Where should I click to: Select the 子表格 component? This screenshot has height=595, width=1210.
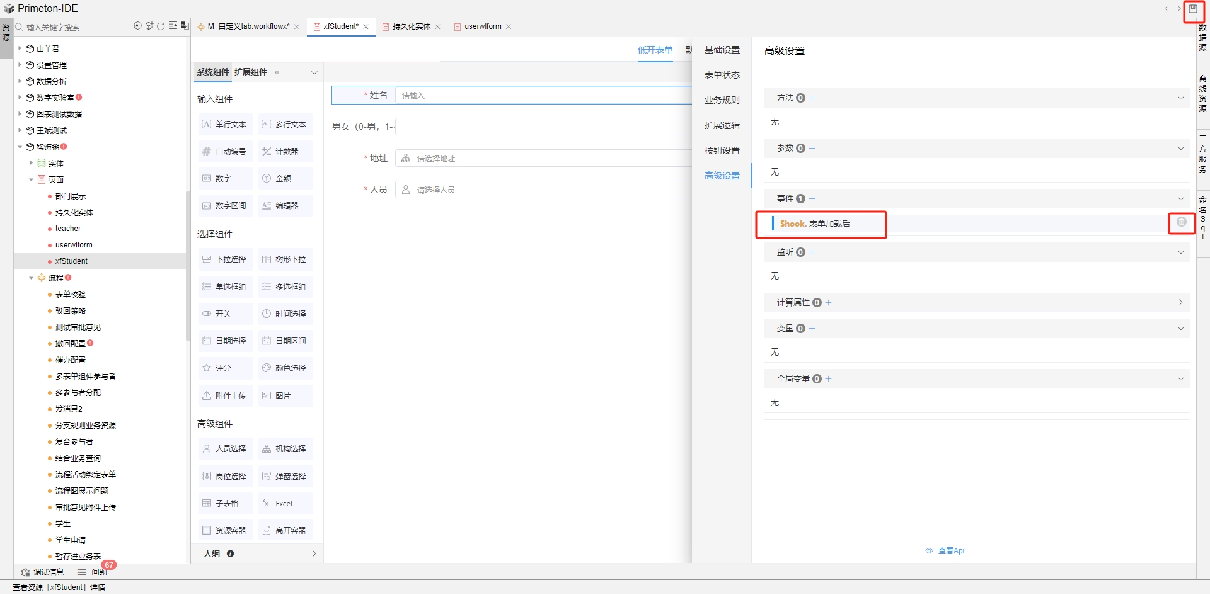tap(224, 503)
